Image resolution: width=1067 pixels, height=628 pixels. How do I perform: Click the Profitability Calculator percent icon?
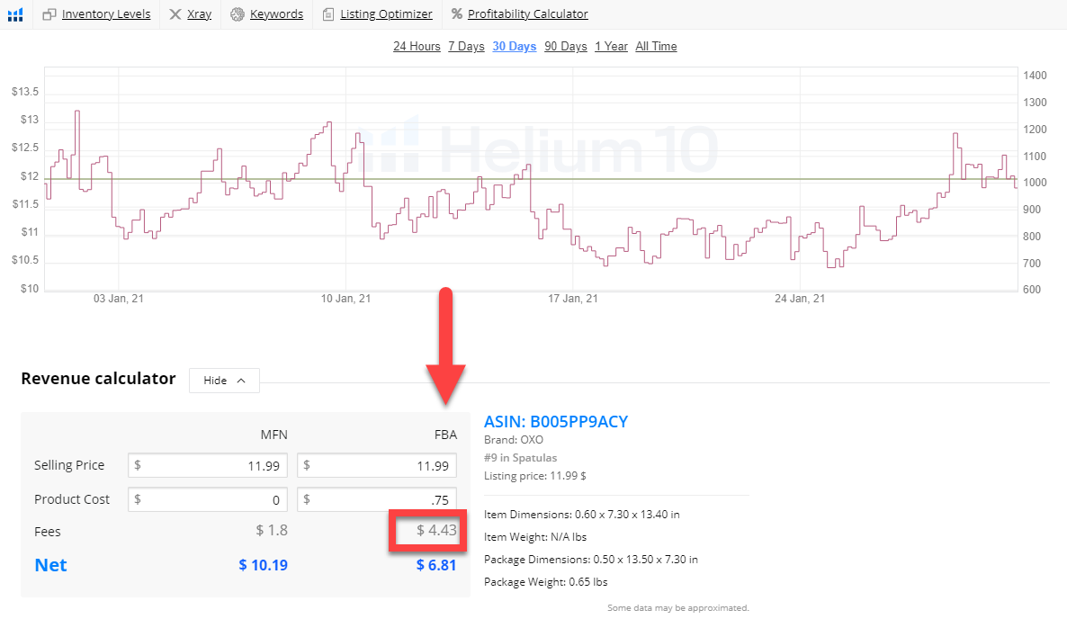(x=457, y=13)
